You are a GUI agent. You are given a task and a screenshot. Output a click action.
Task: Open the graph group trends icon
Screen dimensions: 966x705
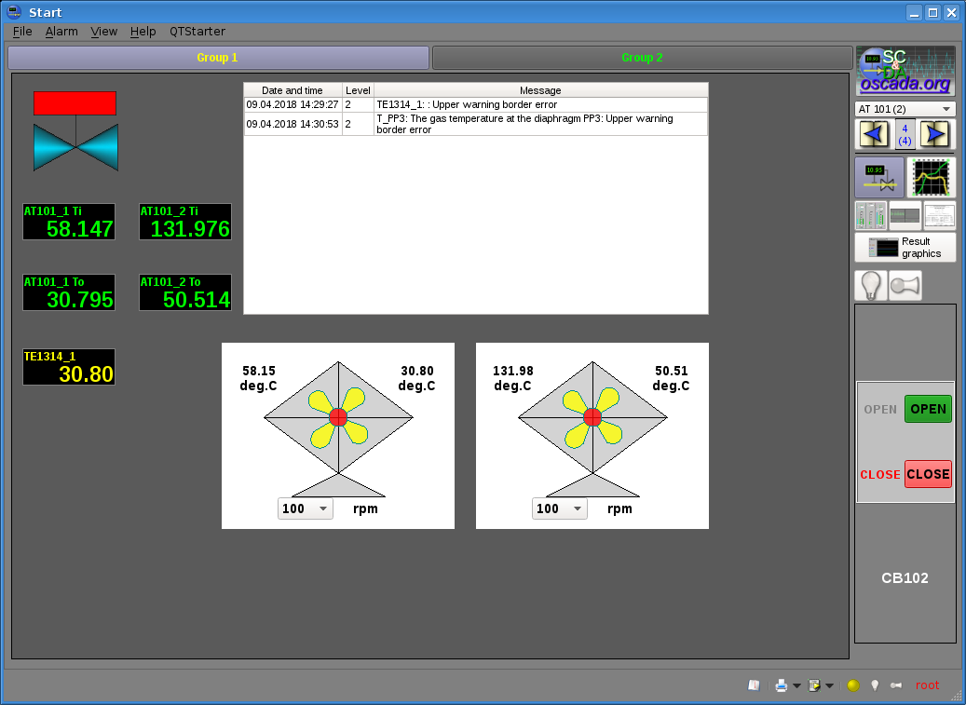[x=931, y=177]
